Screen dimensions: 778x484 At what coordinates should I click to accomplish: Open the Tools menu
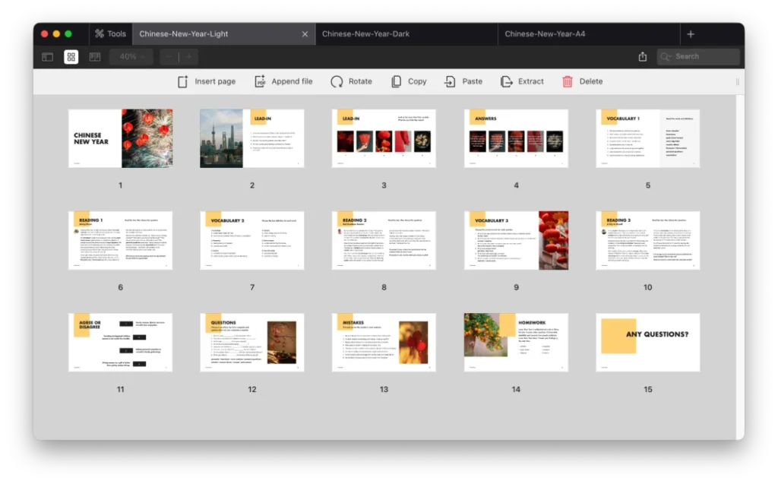109,34
